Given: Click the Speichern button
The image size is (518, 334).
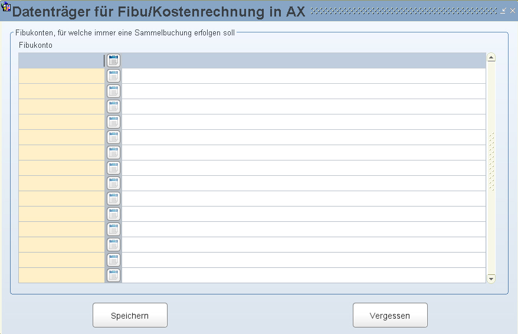Looking at the screenshot, I should [130, 315].
